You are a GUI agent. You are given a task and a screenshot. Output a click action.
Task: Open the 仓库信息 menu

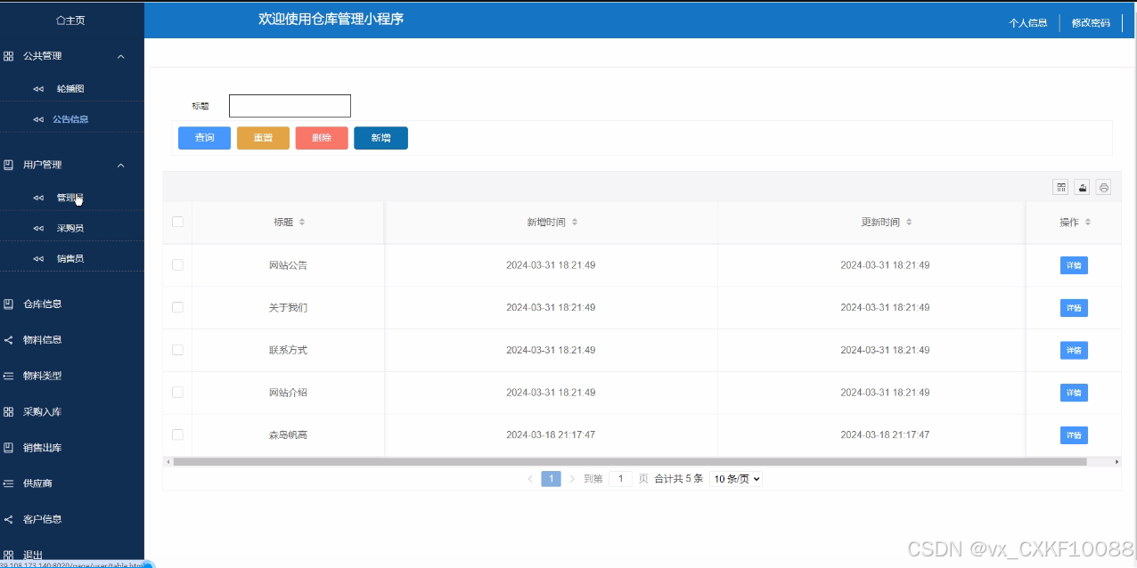pos(42,304)
